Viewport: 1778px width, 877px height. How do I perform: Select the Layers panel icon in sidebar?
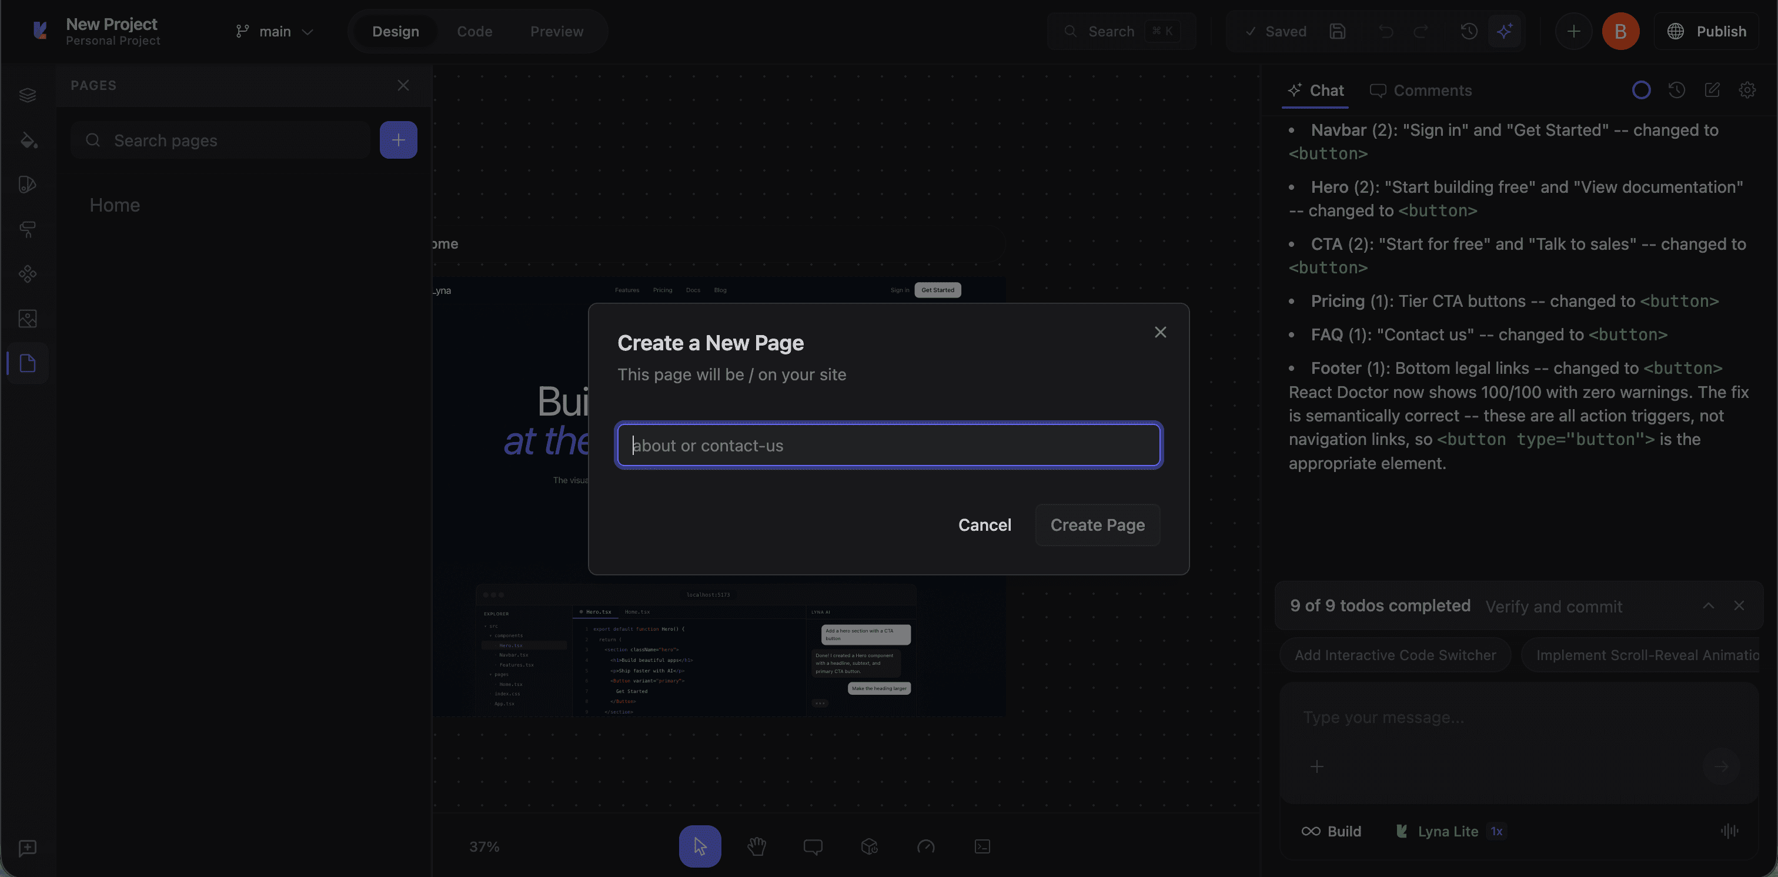click(x=28, y=95)
